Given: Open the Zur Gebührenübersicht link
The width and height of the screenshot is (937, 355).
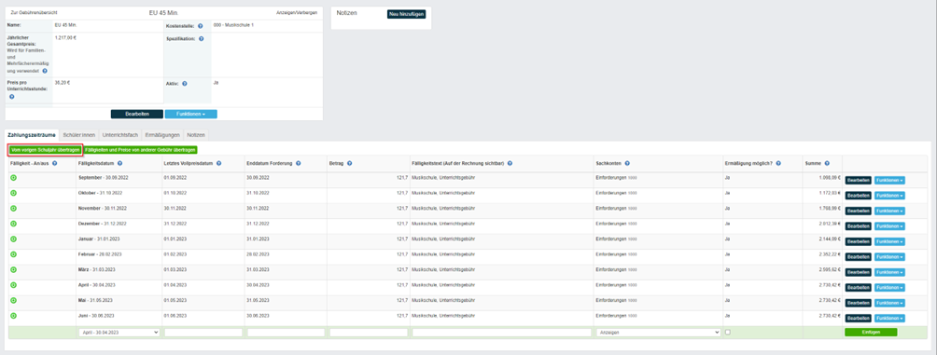Looking at the screenshot, I should (34, 12).
